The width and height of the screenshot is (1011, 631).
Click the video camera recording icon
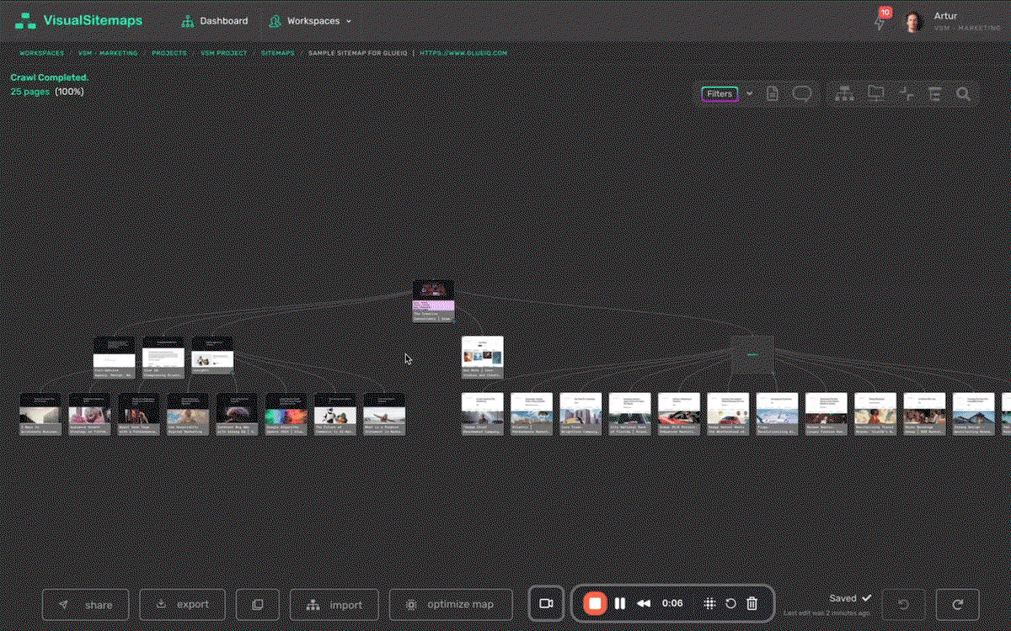click(546, 603)
